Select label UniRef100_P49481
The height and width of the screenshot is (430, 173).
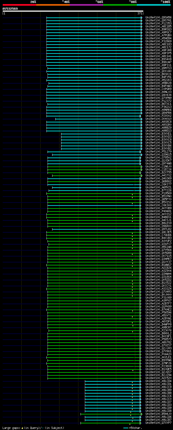(158, 211)
